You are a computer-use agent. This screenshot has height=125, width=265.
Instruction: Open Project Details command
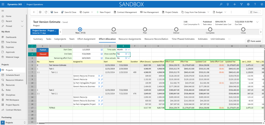170,12
